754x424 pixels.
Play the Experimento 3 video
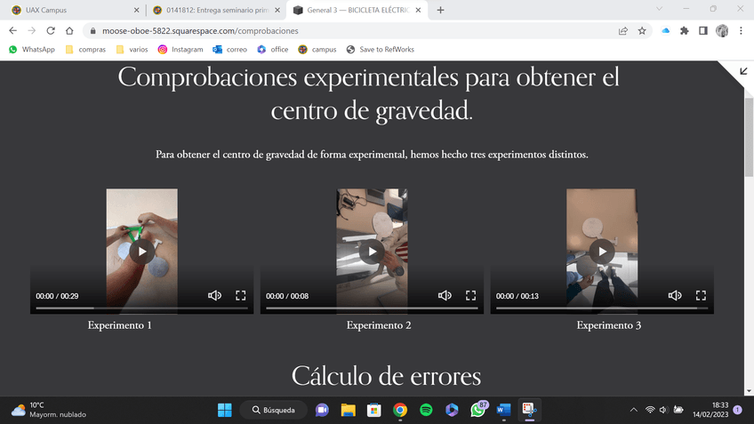coord(602,252)
